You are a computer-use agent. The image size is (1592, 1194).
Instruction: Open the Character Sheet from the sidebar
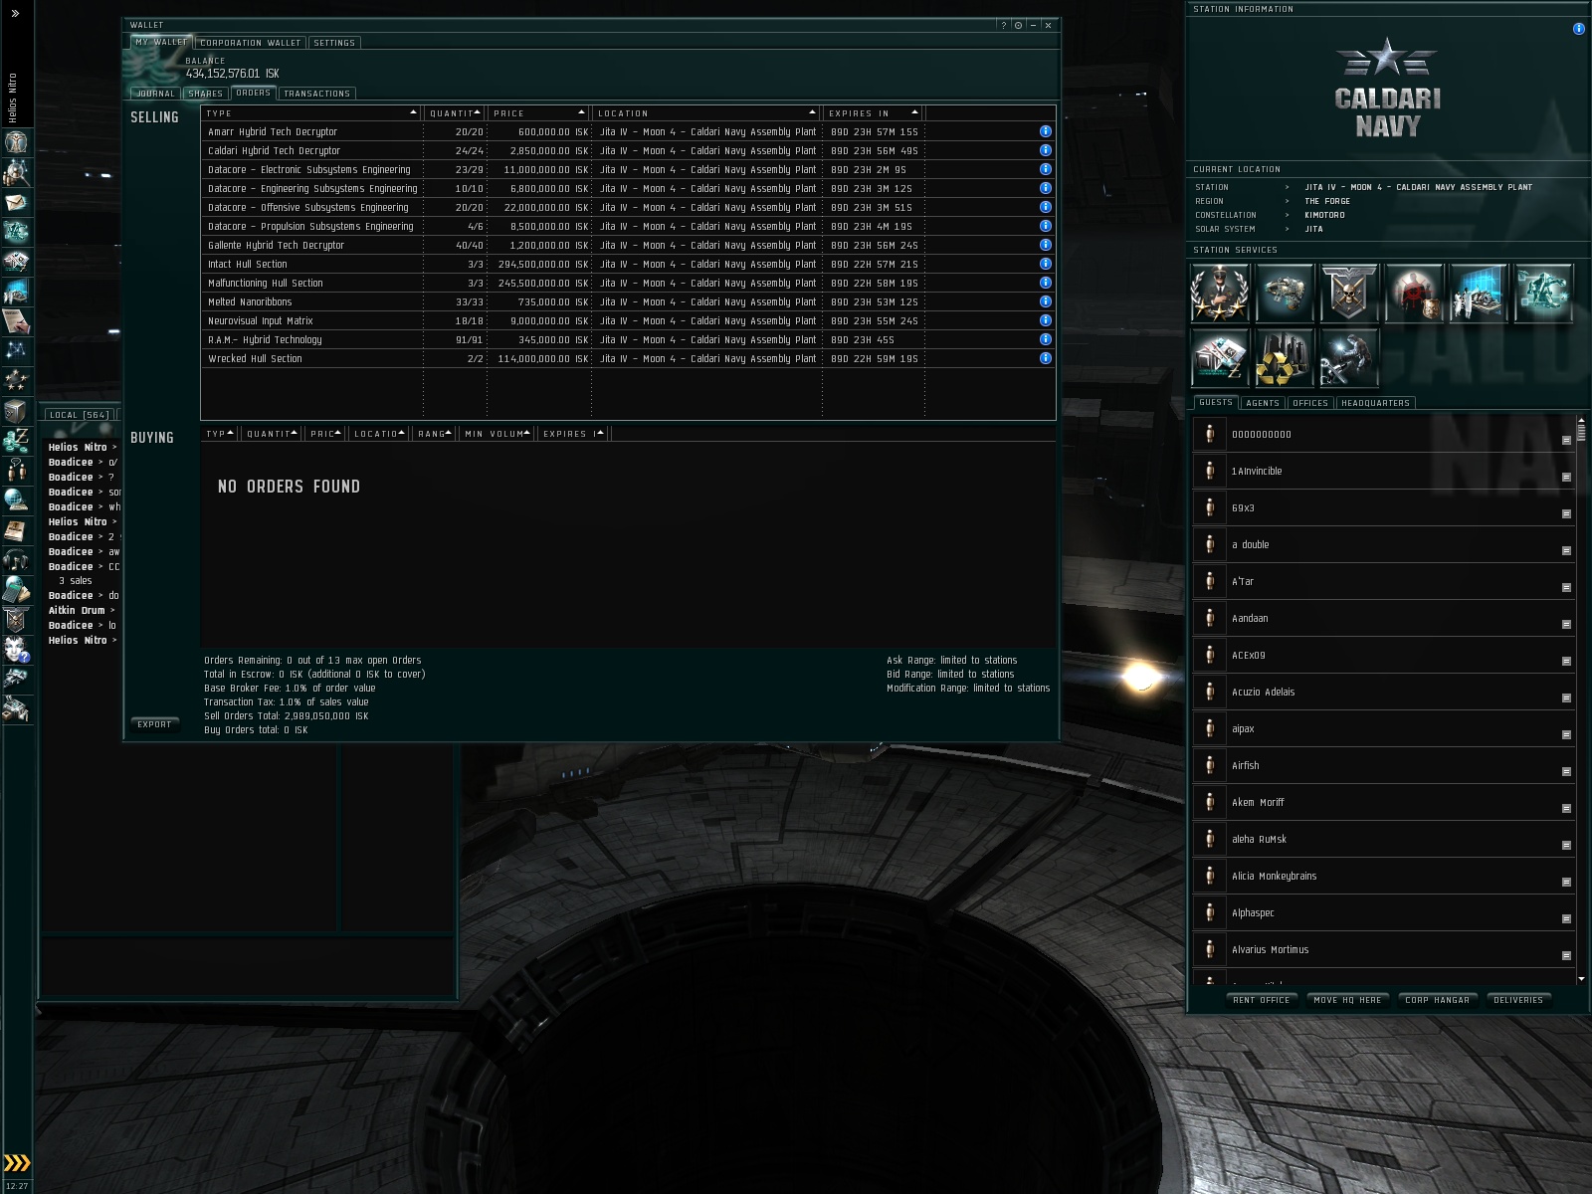(17, 141)
